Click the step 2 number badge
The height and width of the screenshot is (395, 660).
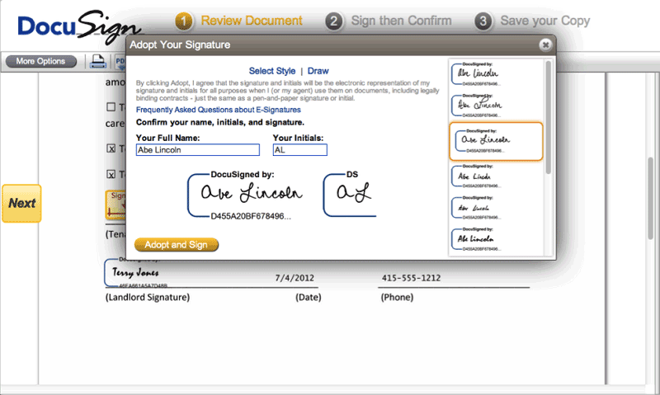tap(333, 21)
